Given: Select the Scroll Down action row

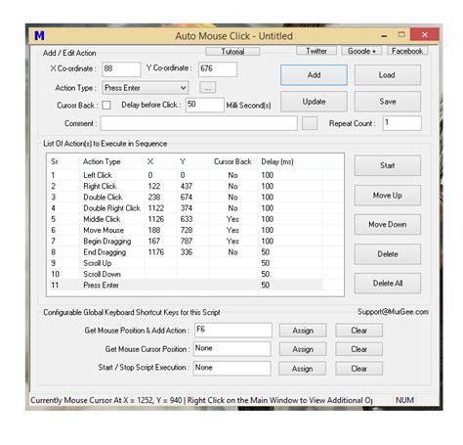Looking at the screenshot, I should 186,274.
